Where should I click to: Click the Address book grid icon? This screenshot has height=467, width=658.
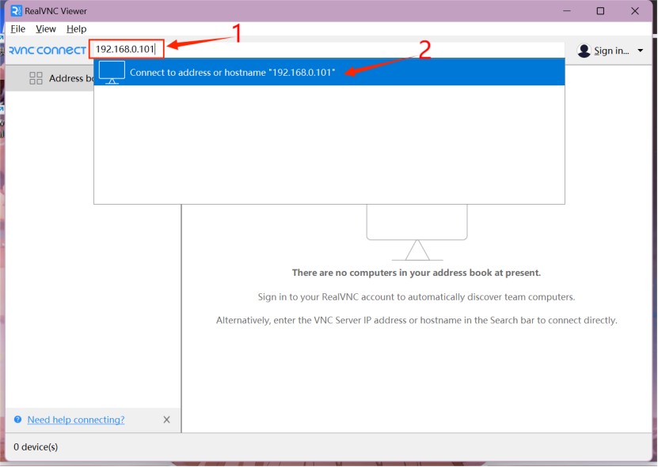coord(36,78)
